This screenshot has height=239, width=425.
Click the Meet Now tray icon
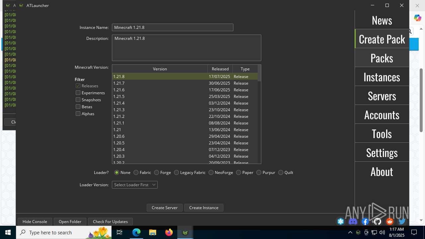point(366,232)
